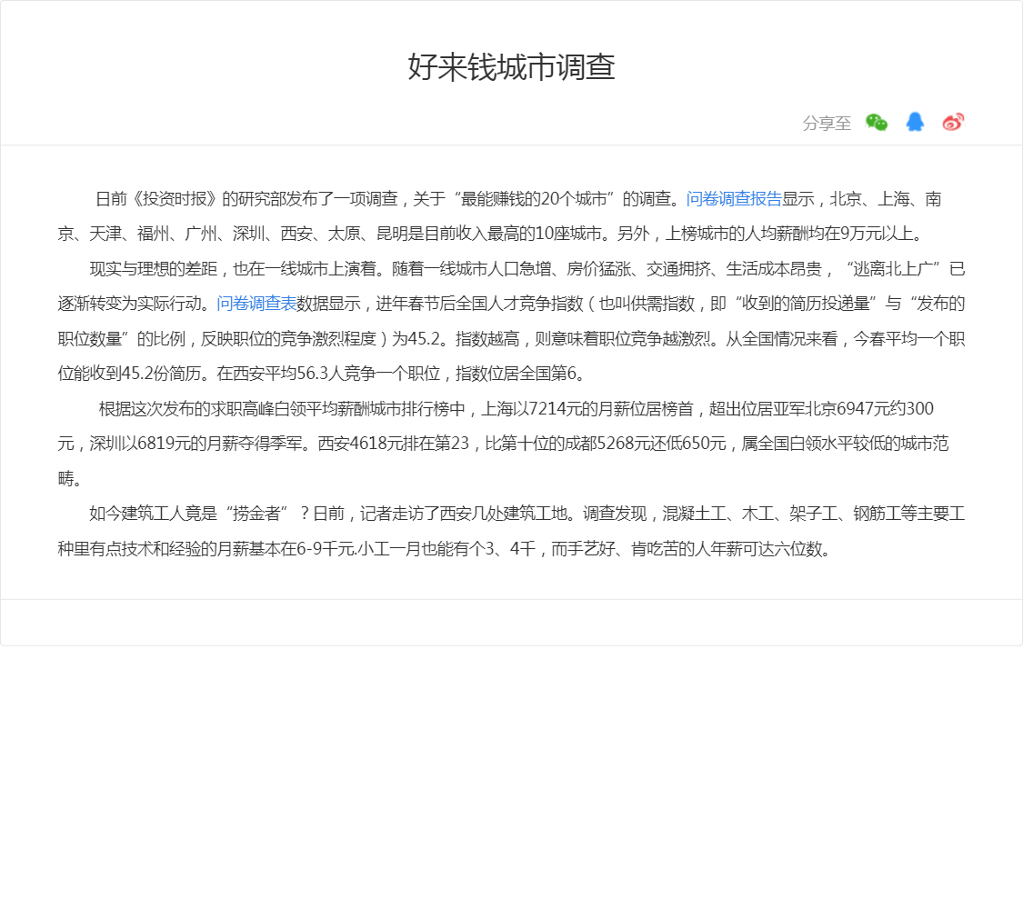Click the title 好来钱城市调查

[x=511, y=67]
